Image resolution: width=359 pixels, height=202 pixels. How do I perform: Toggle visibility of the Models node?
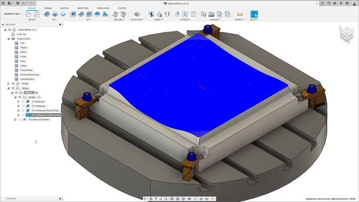(x=13, y=84)
